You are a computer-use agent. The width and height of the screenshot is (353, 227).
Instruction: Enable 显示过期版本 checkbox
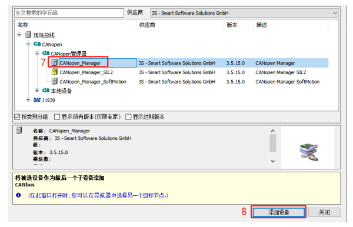tap(128, 117)
